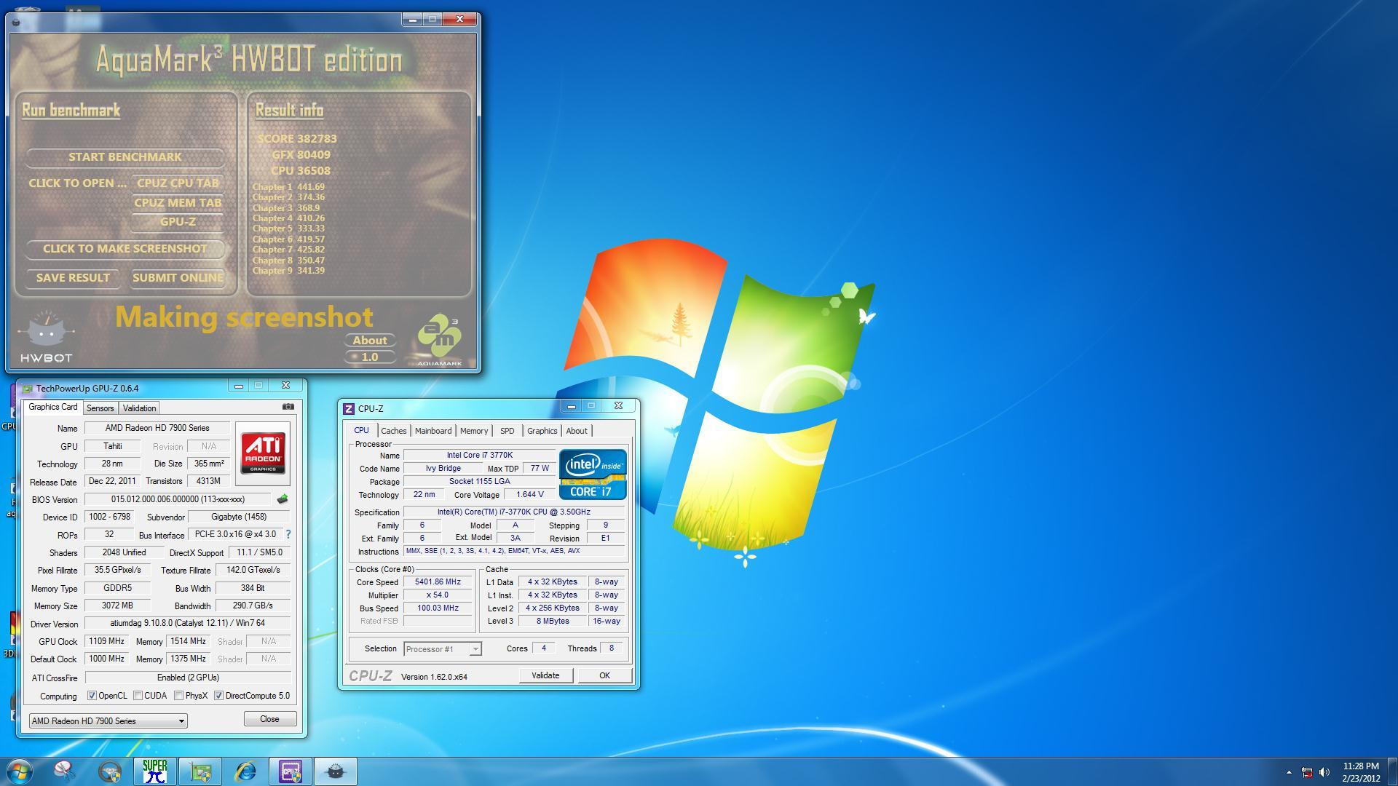Switch to GPU-Z via taskbar graphics card icon

tap(200, 771)
